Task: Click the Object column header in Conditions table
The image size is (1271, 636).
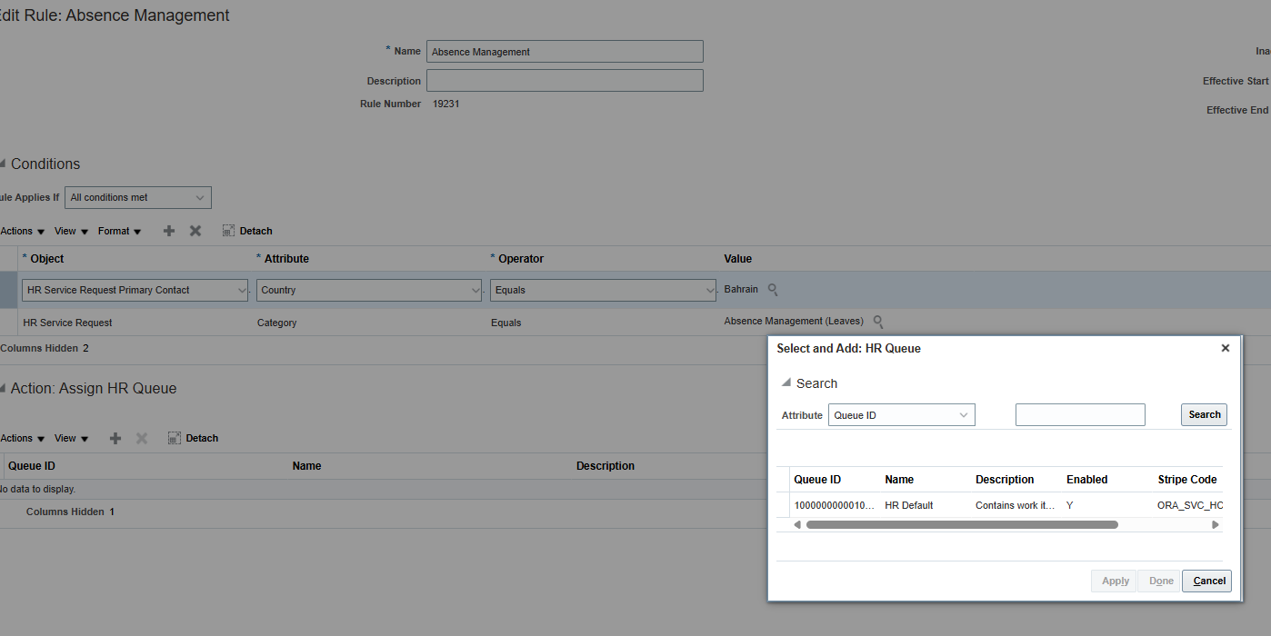Action: [x=46, y=259]
